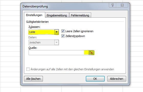The height and width of the screenshot is (92, 143).
Task: Click the Abbrechen button
Action: [x=116, y=79]
